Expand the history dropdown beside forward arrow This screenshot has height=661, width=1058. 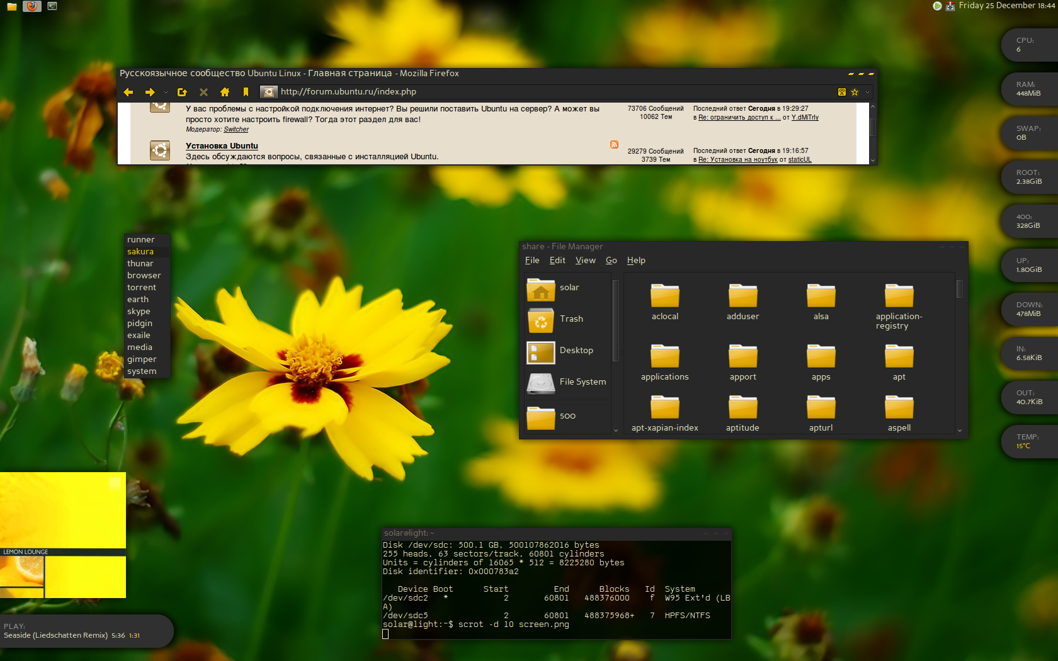point(166,93)
